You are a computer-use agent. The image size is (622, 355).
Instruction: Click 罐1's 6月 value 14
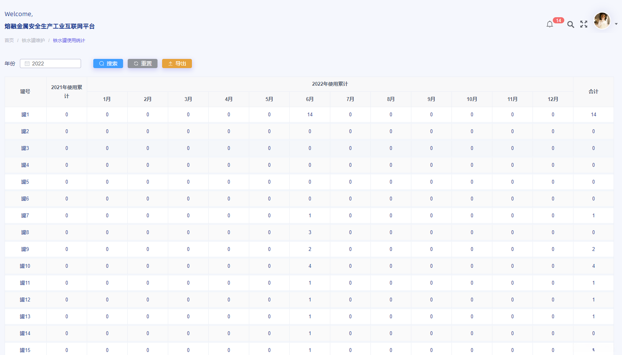click(x=310, y=115)
